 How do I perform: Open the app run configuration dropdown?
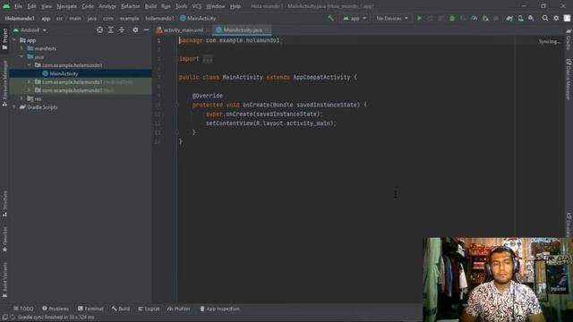coord(355,18)
